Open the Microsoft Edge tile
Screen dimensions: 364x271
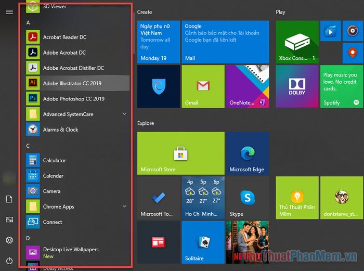point(248,153)
